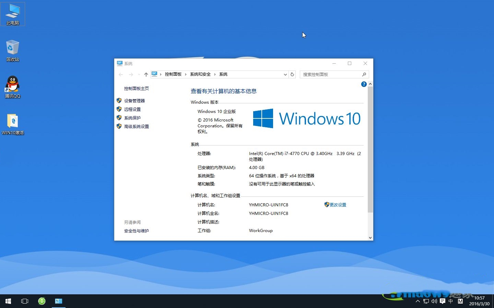The width and height of the screenshot is (494, 308).
Task: Open recent locations dropdown arrow
Action: (139, 74)
